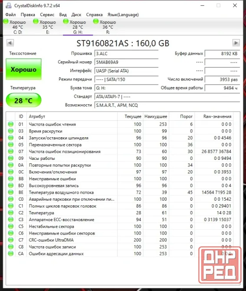
Task: Click status dot for CRC-ошибки UltraDMA
Action: coord(11,240)
